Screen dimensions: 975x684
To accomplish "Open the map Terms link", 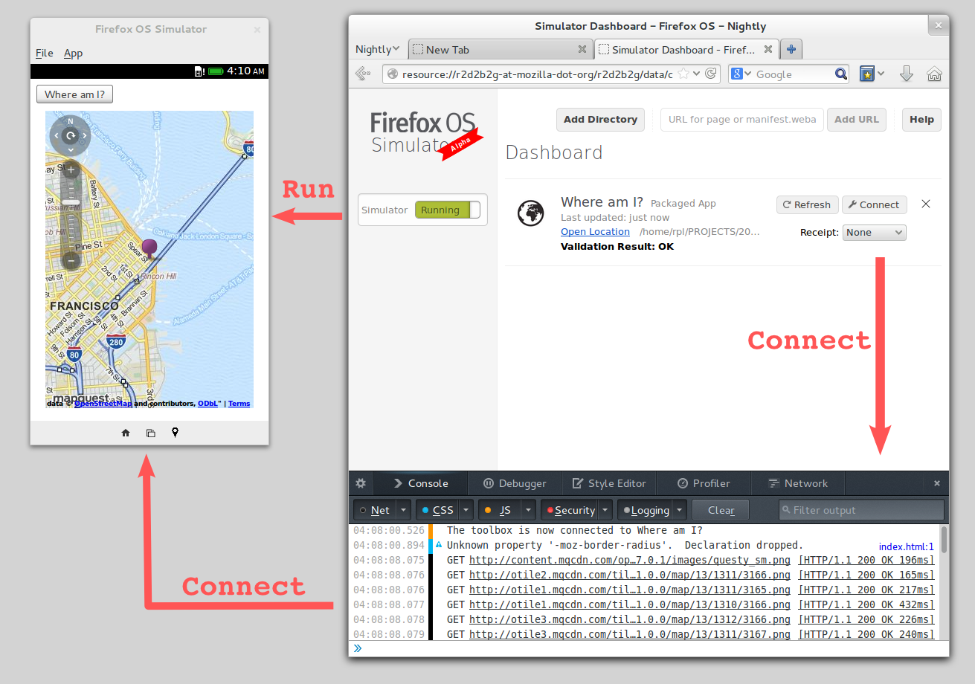I will 239,404.
